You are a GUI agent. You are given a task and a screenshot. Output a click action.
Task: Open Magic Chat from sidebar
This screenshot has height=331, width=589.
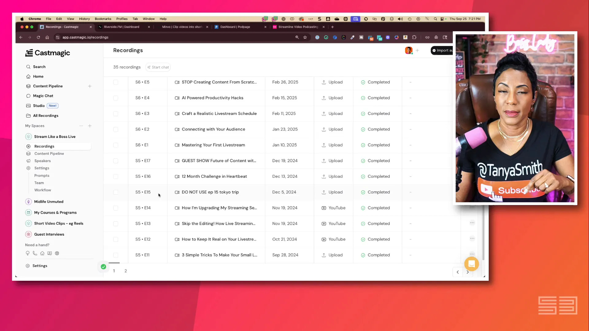[43, 96]
